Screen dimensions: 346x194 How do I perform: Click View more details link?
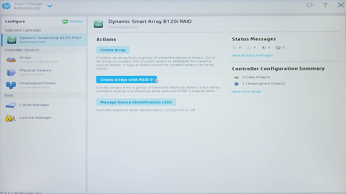pyautogui.click(x=247, y=92)
